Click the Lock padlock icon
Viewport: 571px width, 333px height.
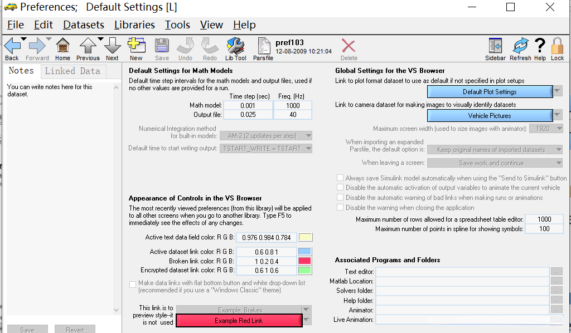(557, 46)
